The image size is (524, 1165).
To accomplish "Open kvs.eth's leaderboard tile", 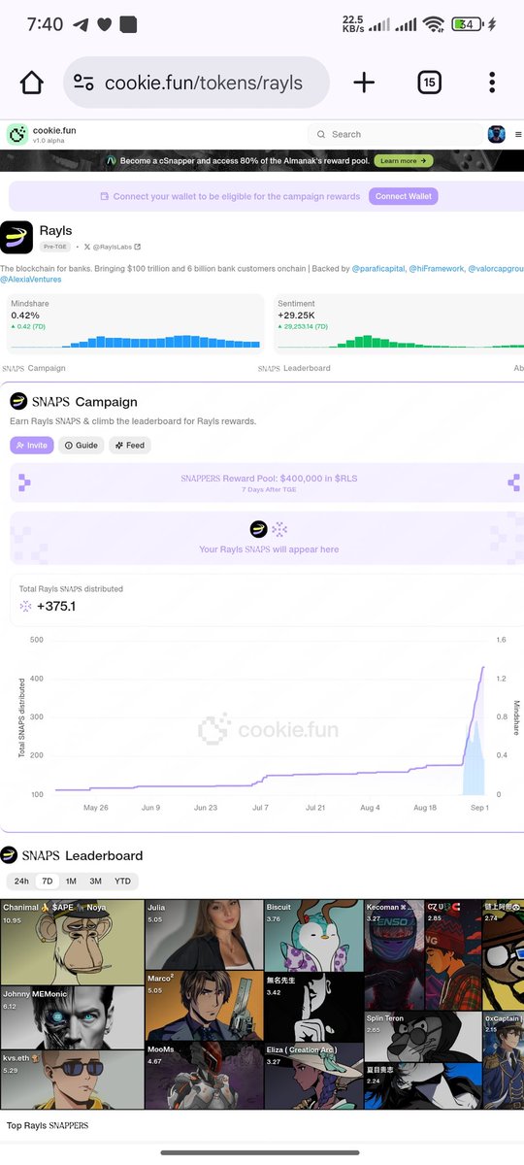I will pyautogui.click(x=72, y=1080).
